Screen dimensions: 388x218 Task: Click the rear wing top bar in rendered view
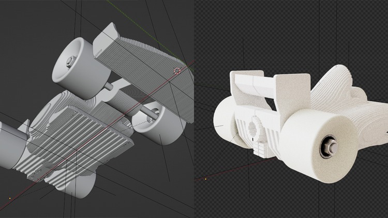tap(255, 83)
